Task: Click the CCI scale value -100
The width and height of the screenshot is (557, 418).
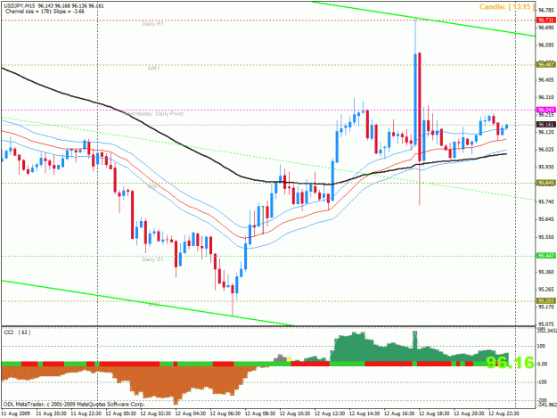Action: (x=543, y=382)
